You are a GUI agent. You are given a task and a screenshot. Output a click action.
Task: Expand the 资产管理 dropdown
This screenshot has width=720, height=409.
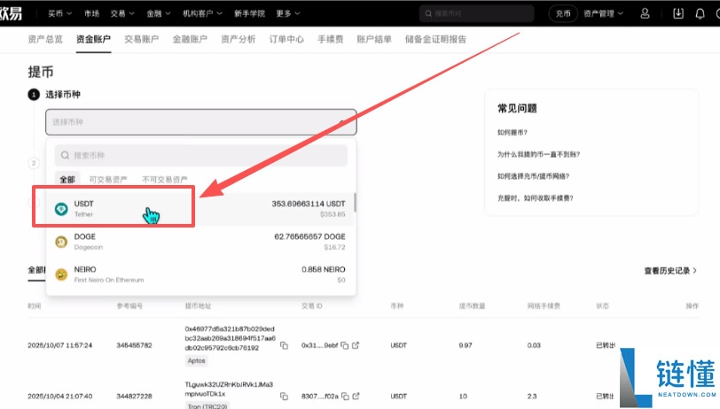tap(603, 14)
